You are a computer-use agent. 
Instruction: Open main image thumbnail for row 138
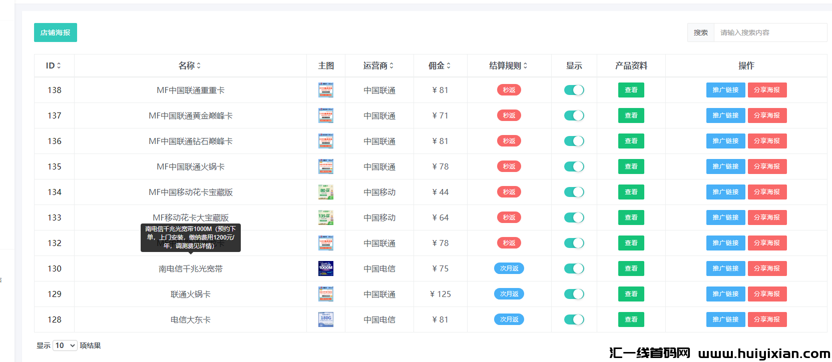[326, 90]
